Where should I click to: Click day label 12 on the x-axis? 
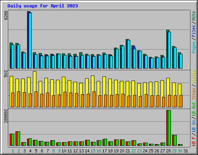(75, 151)
